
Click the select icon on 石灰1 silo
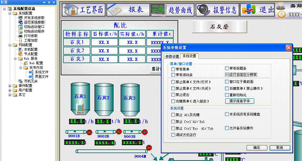[x=80, y=110]
